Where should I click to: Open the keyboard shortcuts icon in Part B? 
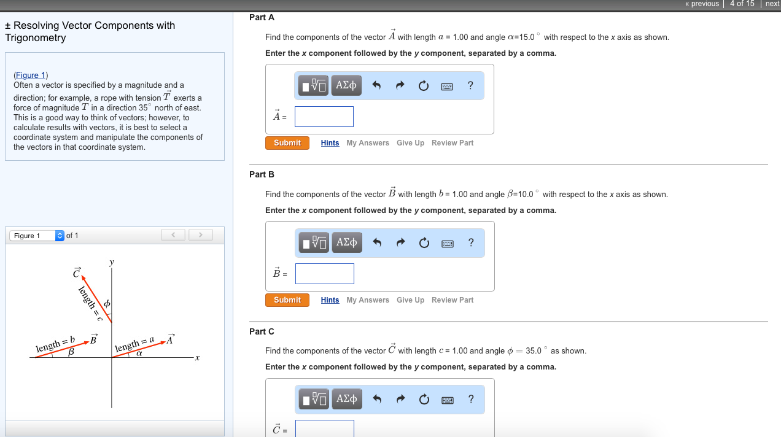(x=447, y=242)
